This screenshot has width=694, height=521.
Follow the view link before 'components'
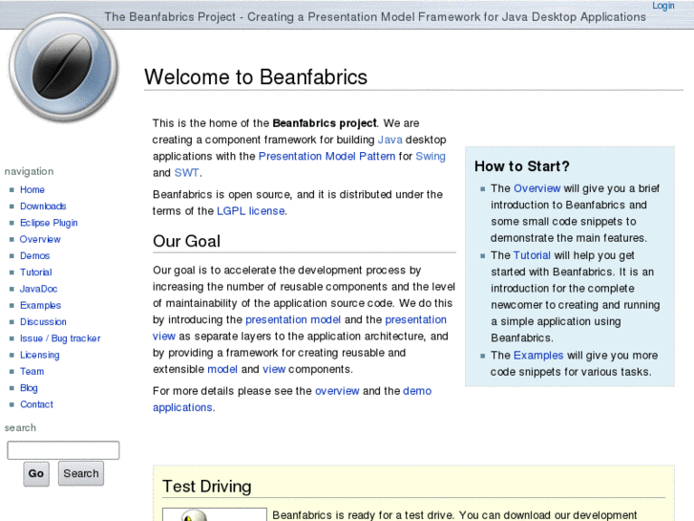(274, 369)
